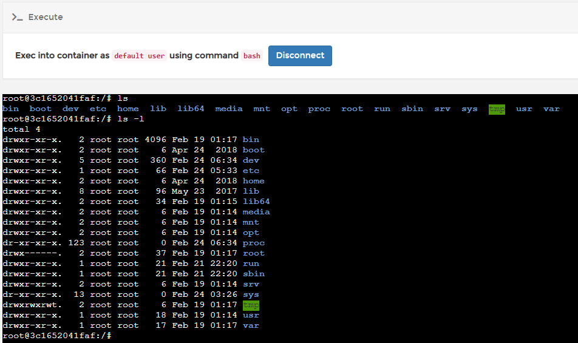Click 'var' in the first ls output
578x343 pixels.
(x=551, y=109)
